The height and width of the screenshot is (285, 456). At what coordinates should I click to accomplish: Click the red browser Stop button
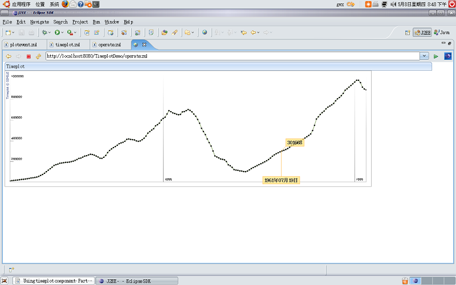click(x=28, y=56)
